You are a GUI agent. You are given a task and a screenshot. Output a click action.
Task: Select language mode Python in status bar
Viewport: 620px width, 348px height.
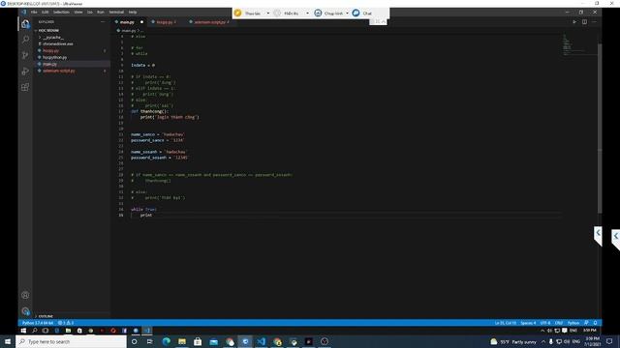(x=573, y=323)
